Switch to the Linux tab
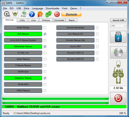This screenshot has width=129, height=117. [34, 20]
